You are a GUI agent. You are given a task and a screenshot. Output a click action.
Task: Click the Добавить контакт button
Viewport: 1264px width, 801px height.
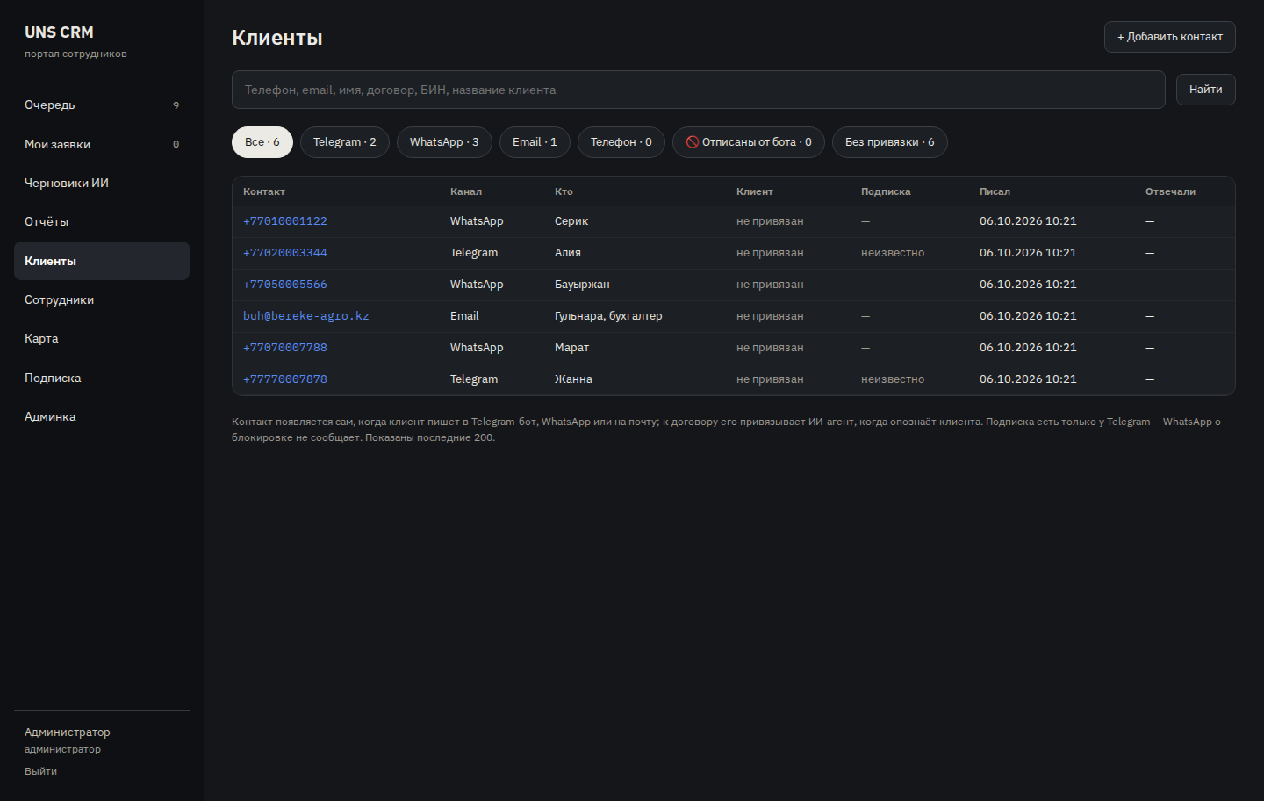pyautogui.click(x=1169, y=37)
